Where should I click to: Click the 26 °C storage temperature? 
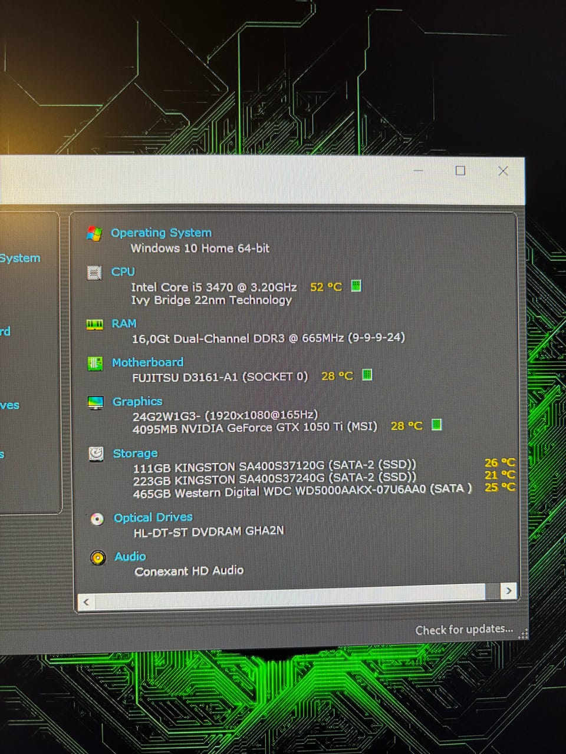pos(499,462)
